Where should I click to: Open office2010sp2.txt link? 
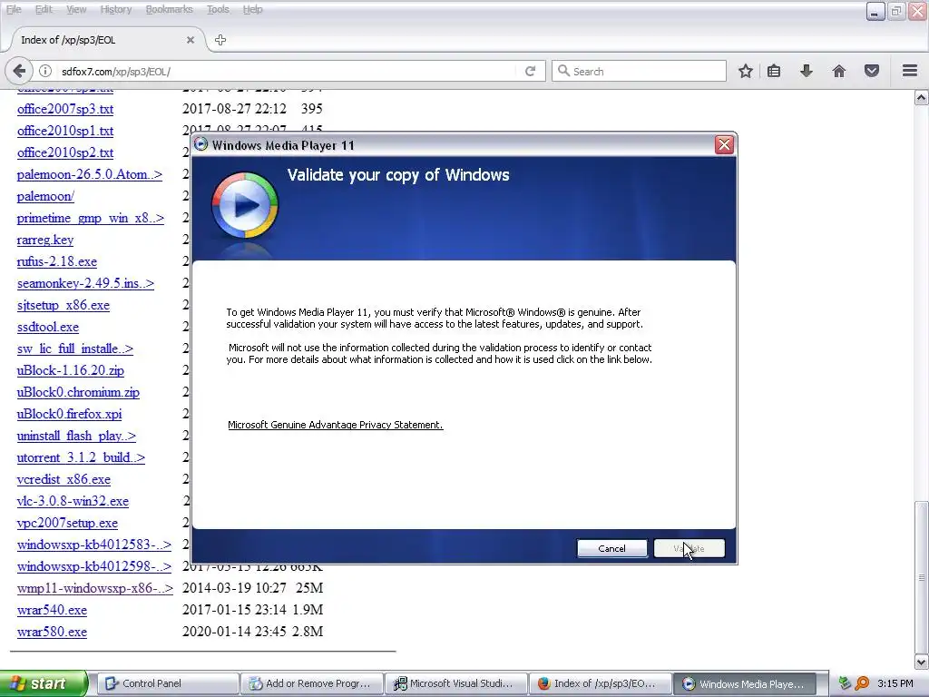tap(65, 152)
